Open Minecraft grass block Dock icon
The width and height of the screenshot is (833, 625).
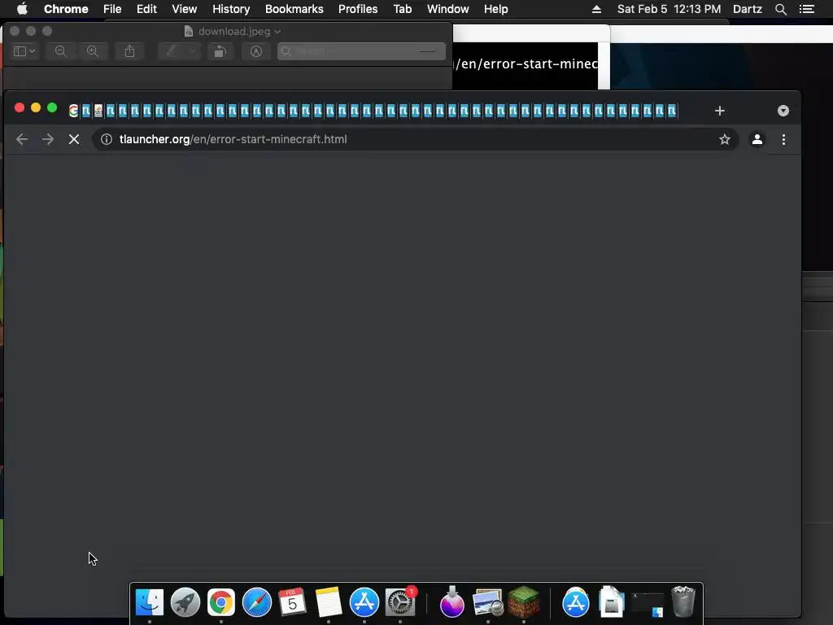pos(523,601)
